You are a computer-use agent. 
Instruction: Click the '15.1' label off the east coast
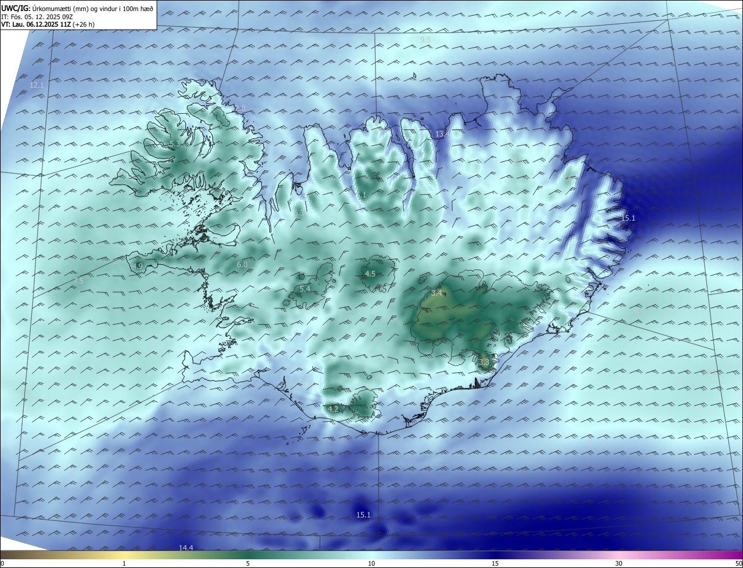pos(629,218)
